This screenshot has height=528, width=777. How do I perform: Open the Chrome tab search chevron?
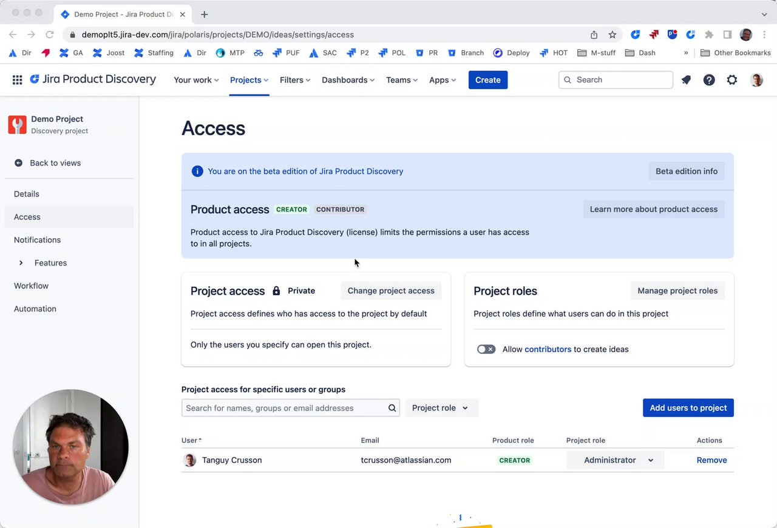pos(764,14)
